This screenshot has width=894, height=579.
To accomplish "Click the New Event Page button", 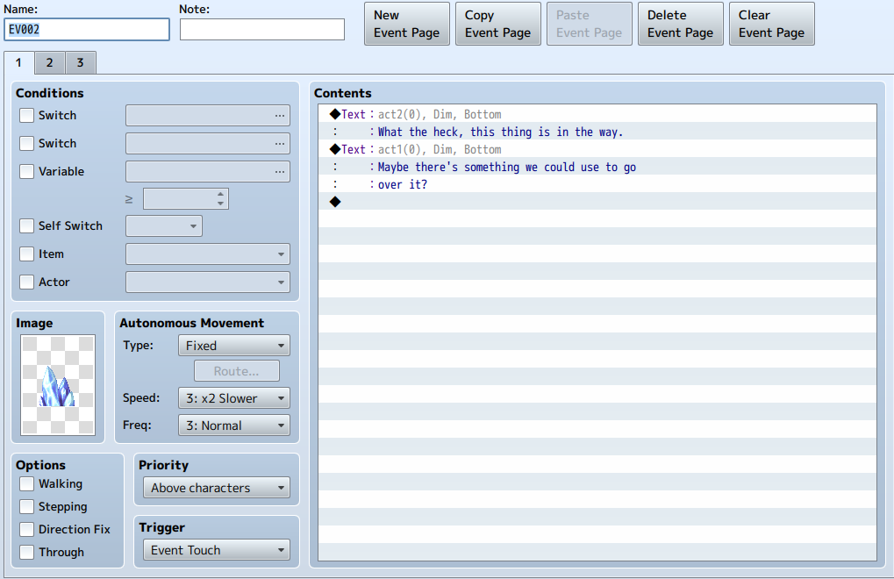I will [406, 24].
